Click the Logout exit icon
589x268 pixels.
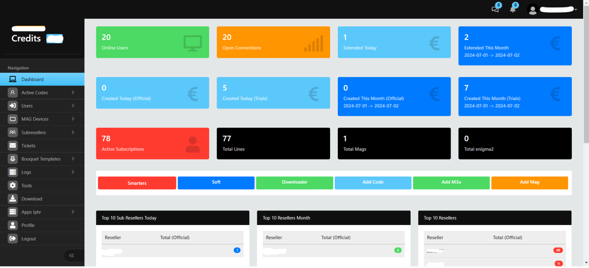(13, 238)
